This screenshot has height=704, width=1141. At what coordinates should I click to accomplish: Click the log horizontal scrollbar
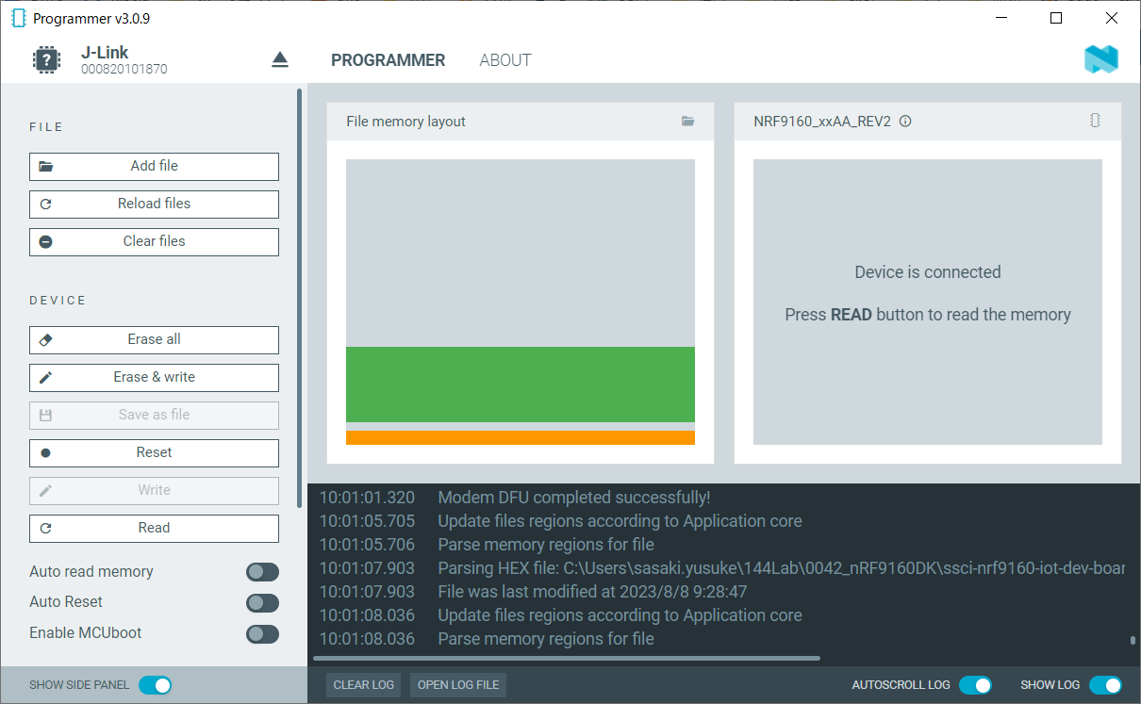566,658
